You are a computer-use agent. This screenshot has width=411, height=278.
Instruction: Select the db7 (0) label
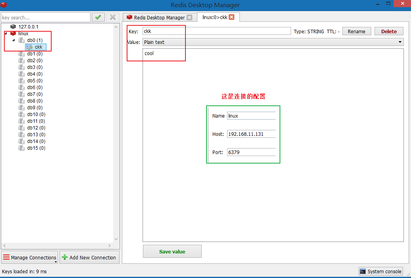tap(35, 94)
